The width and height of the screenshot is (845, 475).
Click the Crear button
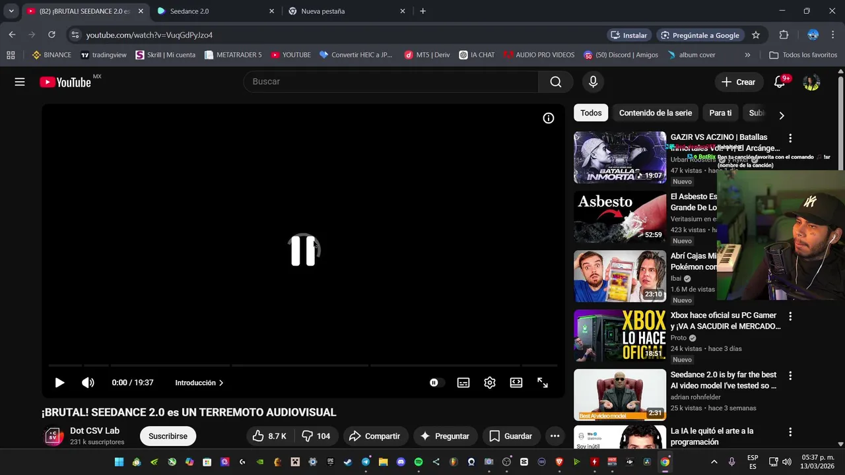738,82
